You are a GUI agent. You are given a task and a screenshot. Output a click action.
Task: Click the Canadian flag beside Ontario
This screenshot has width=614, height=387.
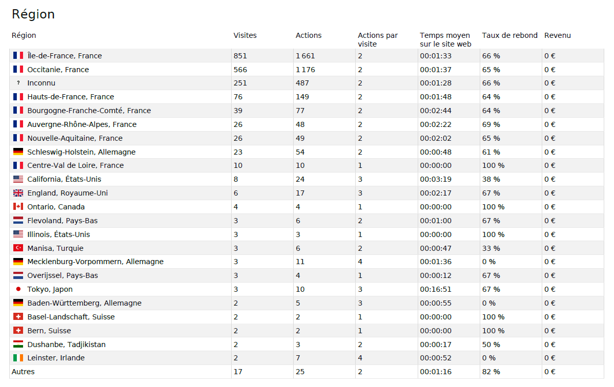18,207
